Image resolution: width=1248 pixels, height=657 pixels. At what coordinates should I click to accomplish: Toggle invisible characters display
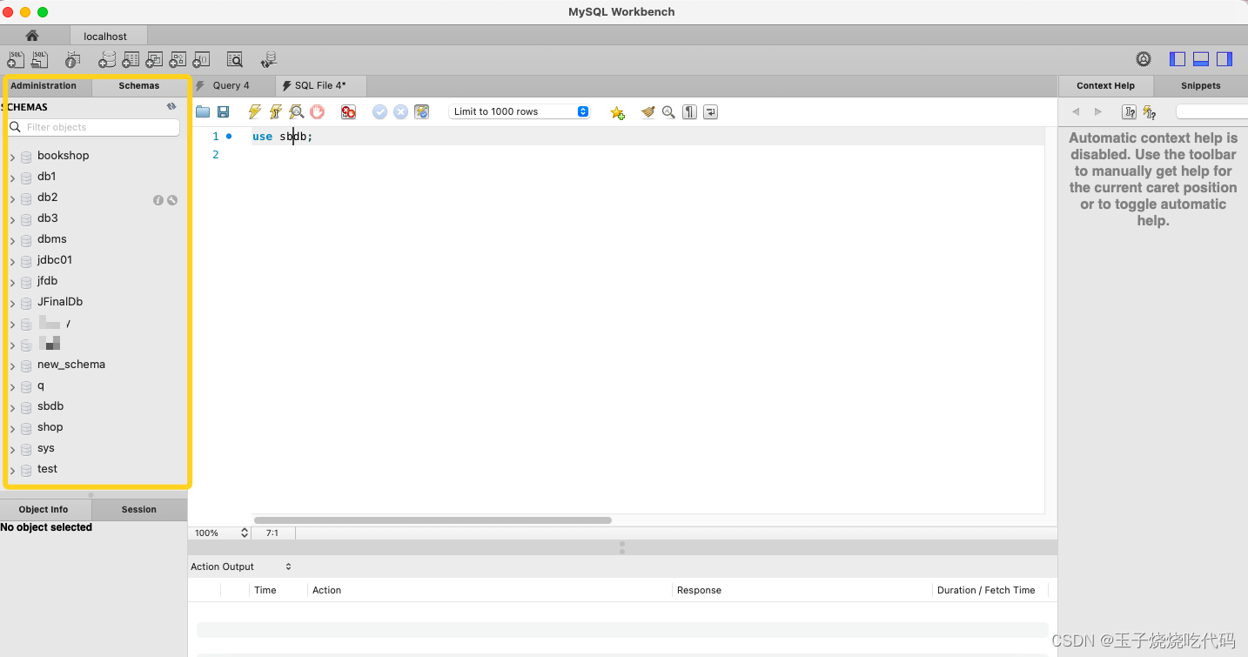click(x=689, y=111)
